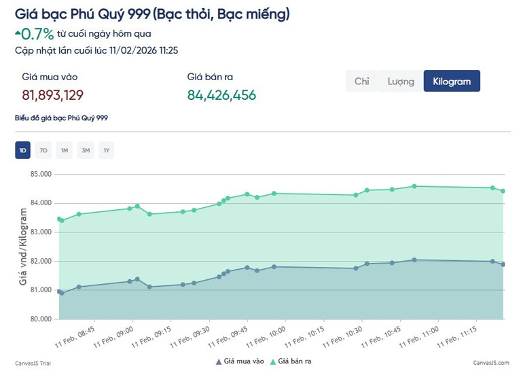Open the CanvasJS Trial link
Image resolution: width=523 pixels, height=371 pixels.
coord(33,363)
